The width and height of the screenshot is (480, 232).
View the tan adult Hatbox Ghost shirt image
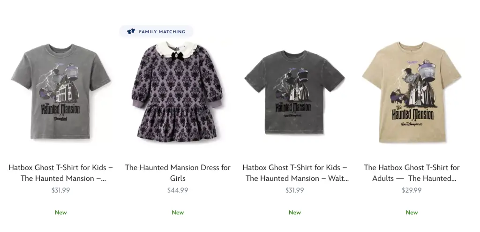[x=412, y=92]
